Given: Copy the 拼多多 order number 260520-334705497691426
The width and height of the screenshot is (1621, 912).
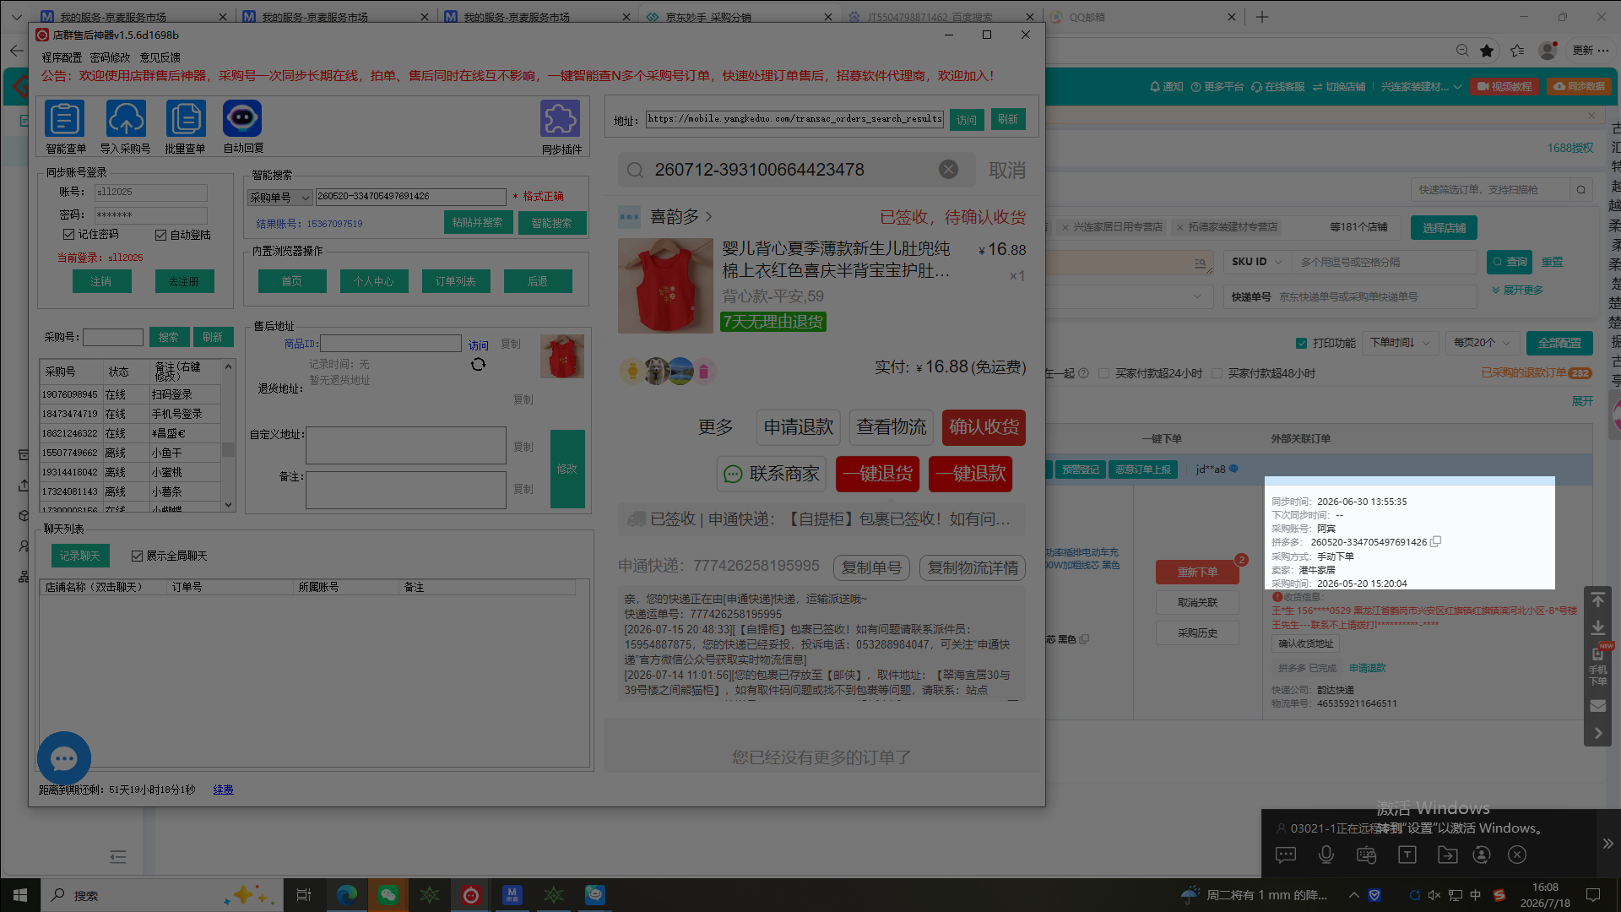Looking at the screenshot, I should pos(1435,542).
